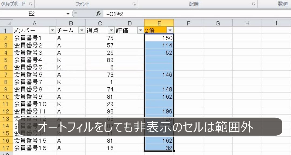The width and height of the screenshot is (291, 155).
Task: Click the formula bar showing =C2*2
Action: tap(197, 14)
